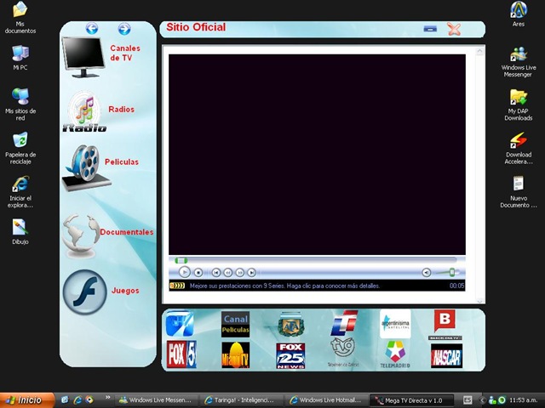
Task: Open Canales de TV monitor icon
Action: click(83, 57)
